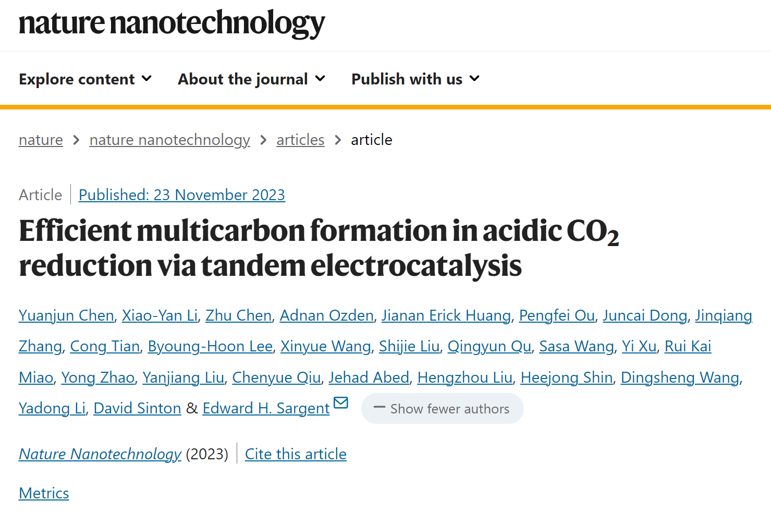Click the minus icon in Show fewer authors
The image size is (771, 525).
pyautogui.click(x=380, y=408)
